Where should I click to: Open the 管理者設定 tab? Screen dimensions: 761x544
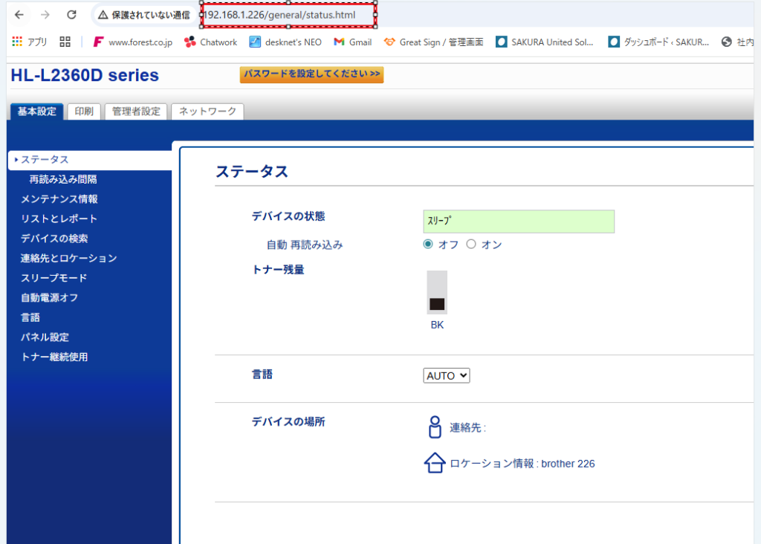[136, 111]
